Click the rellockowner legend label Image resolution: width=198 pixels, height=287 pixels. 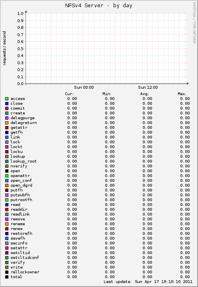tap(25, 272)
